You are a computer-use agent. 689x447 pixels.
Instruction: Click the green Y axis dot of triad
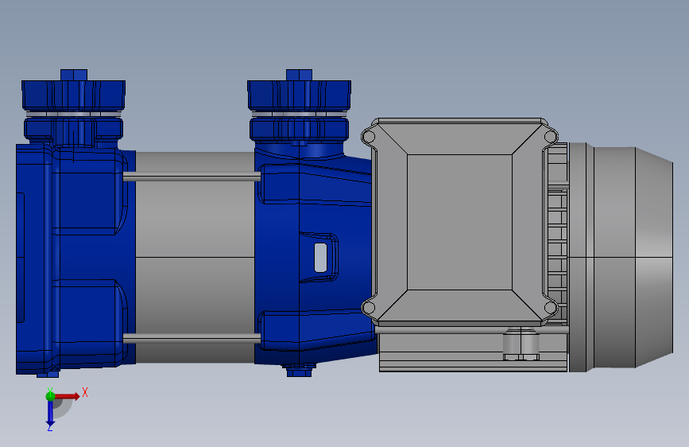point(50,396)
